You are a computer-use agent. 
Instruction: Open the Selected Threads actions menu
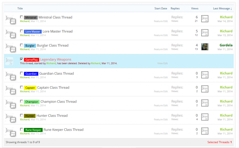[x=220, y=142]
